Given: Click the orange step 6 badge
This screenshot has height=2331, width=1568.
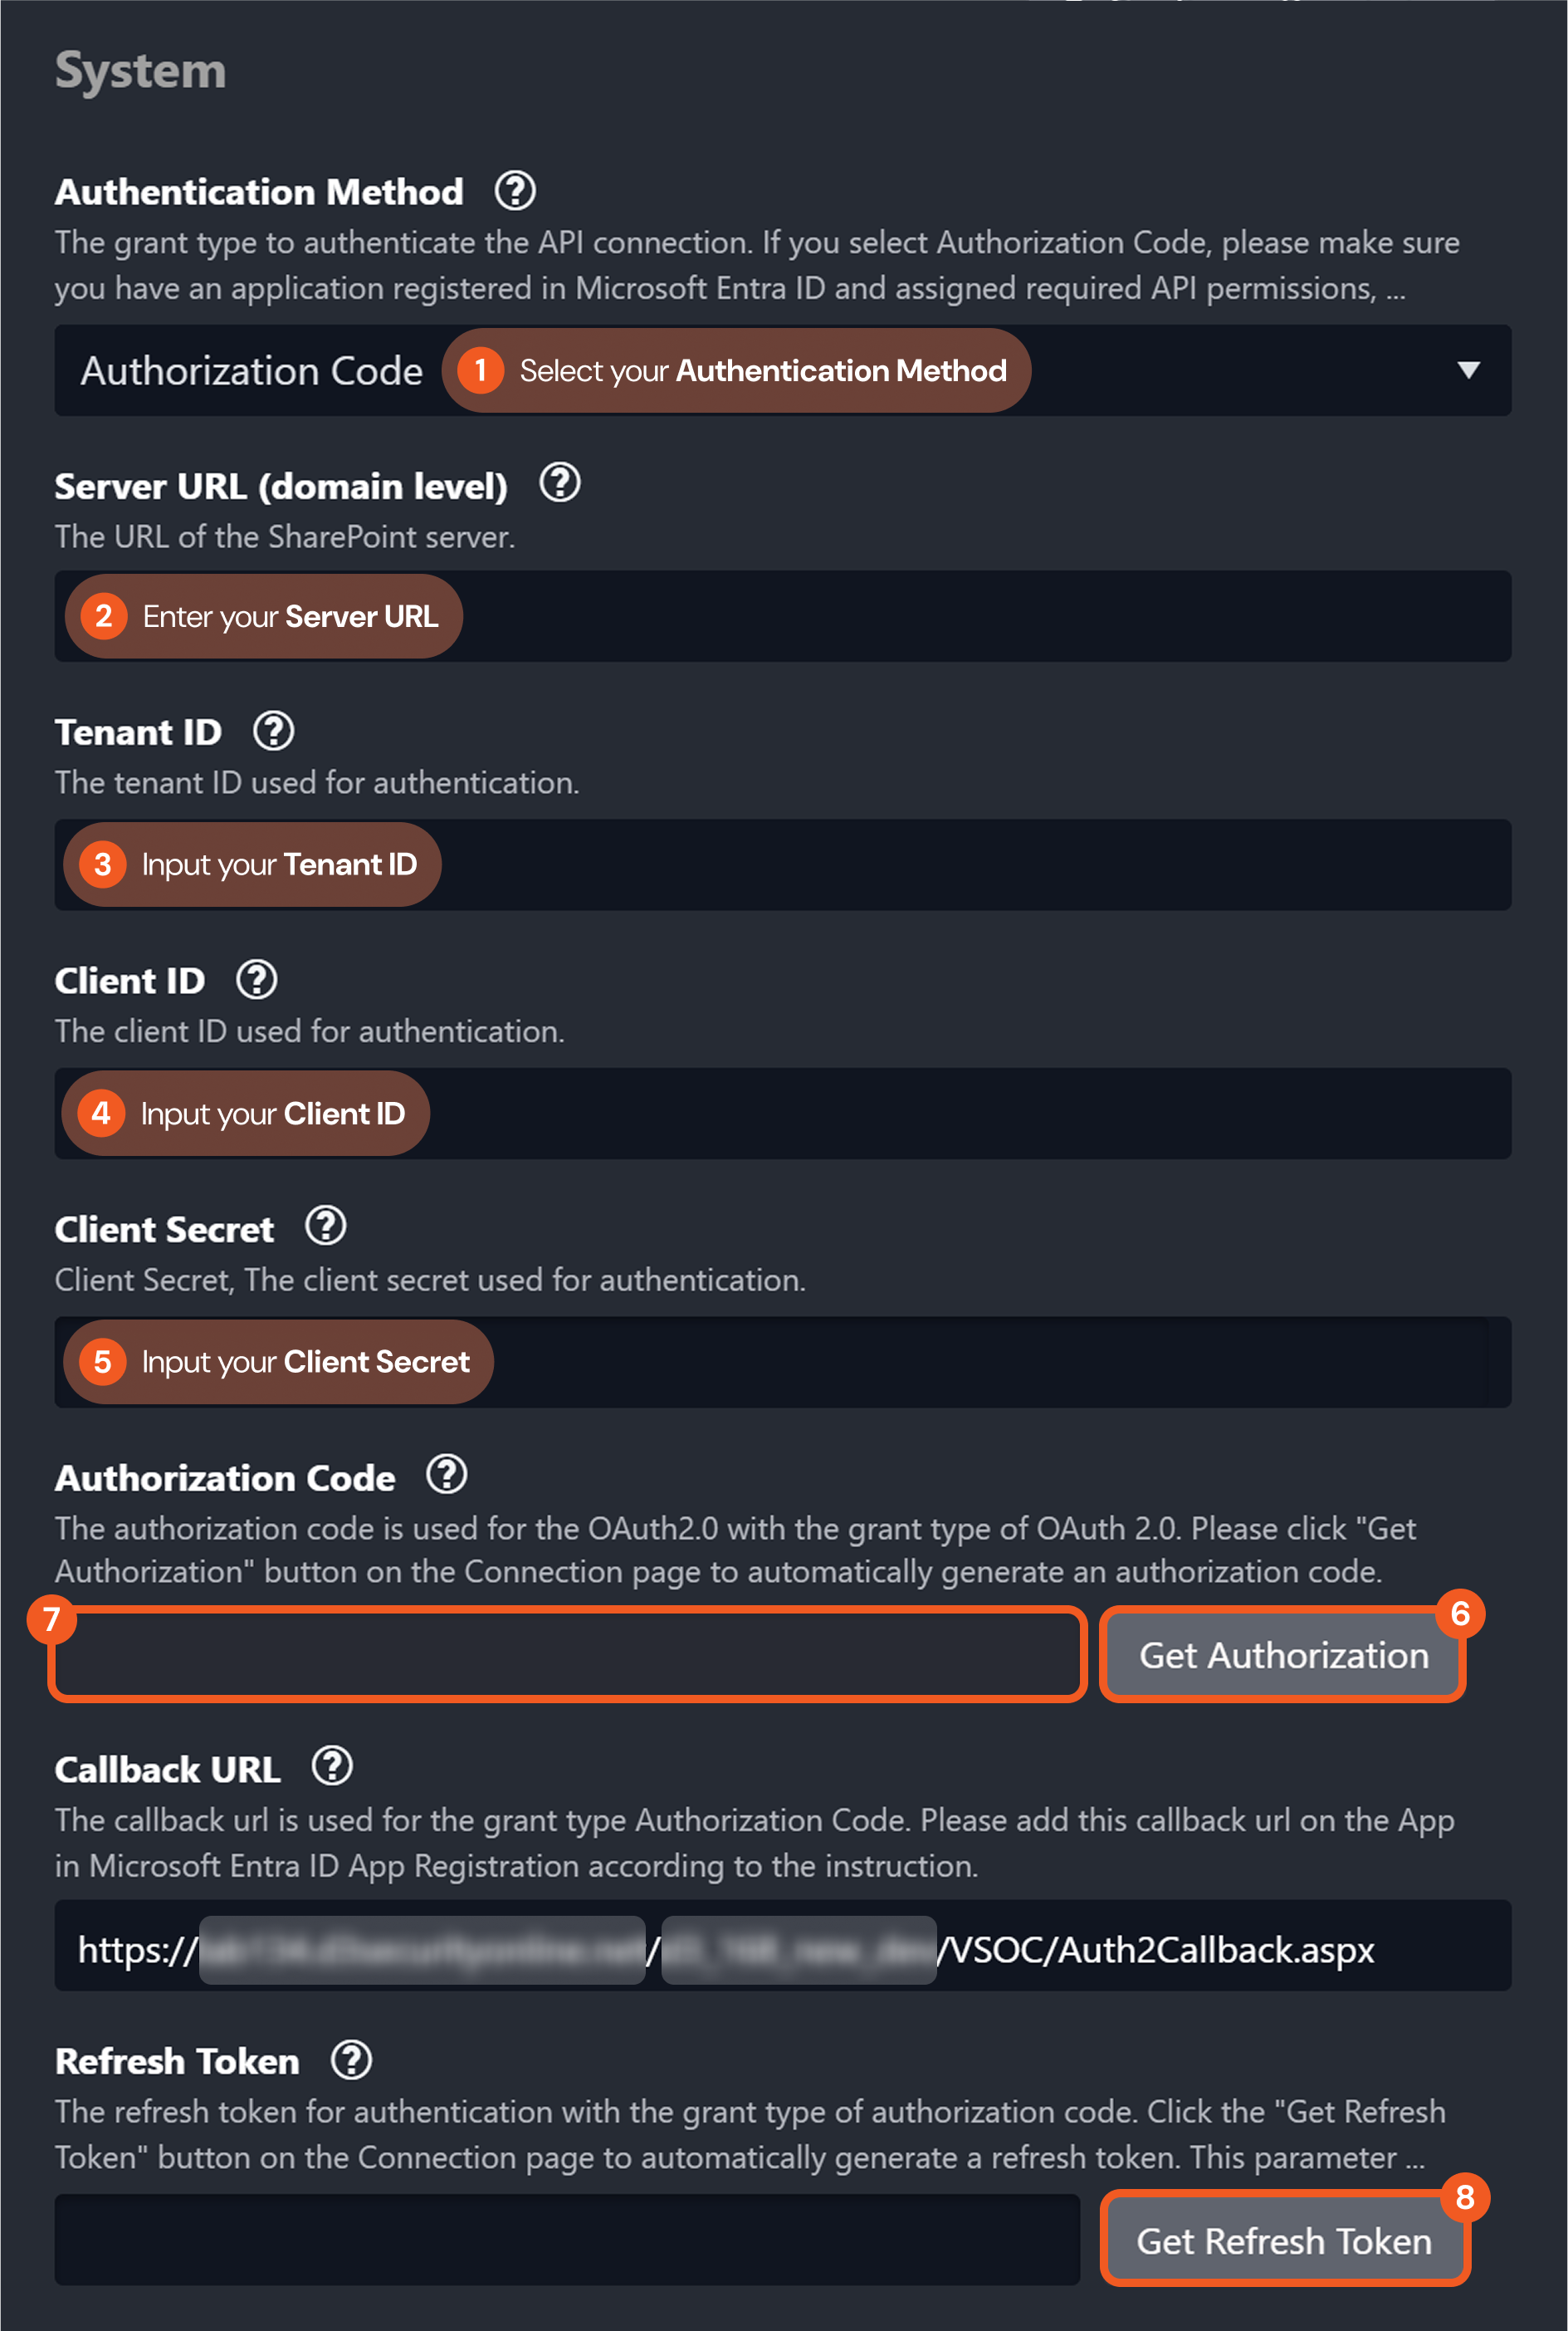Looking at the screenshot, I should click(1459, 1613).
